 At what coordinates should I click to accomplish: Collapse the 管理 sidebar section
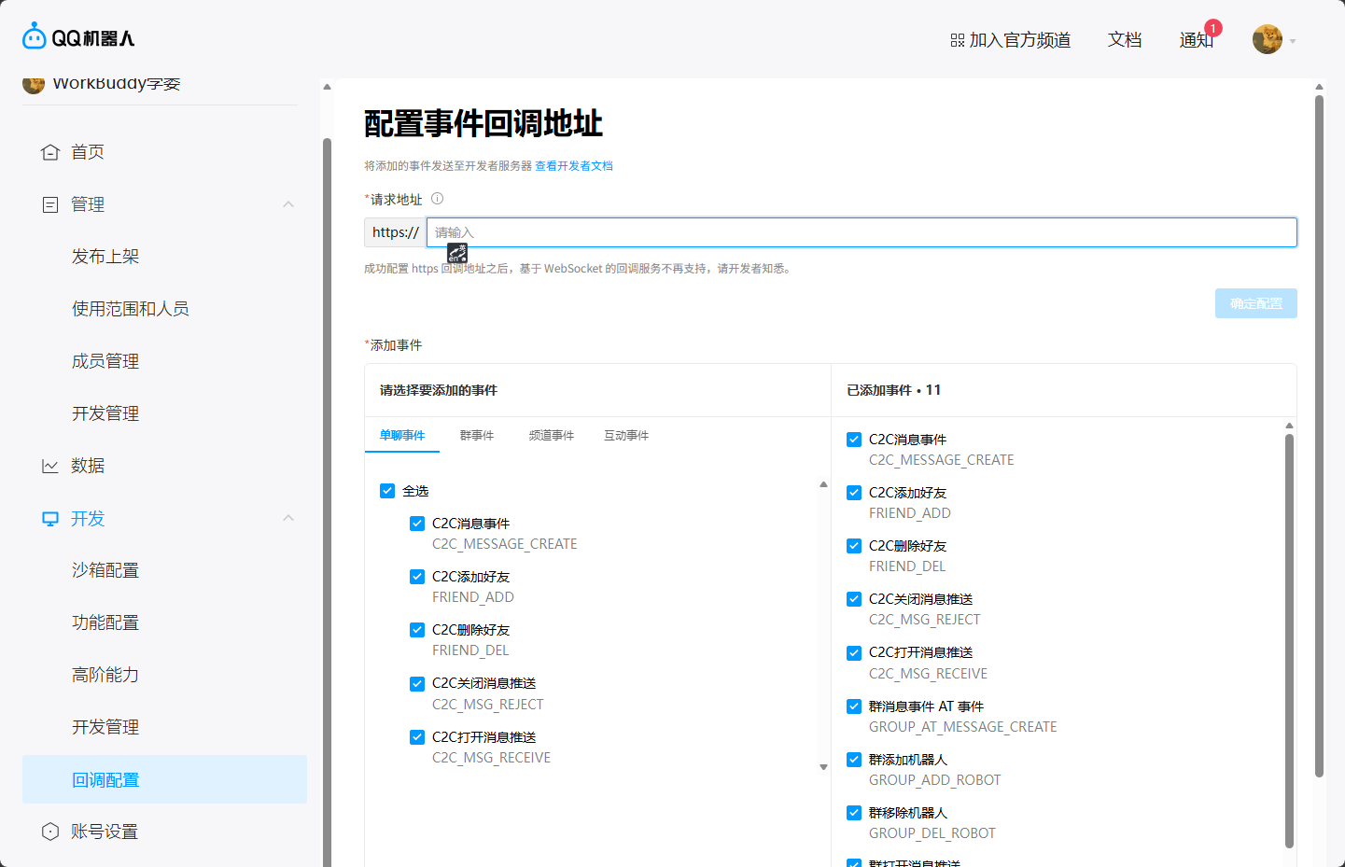tap(287, 203)
